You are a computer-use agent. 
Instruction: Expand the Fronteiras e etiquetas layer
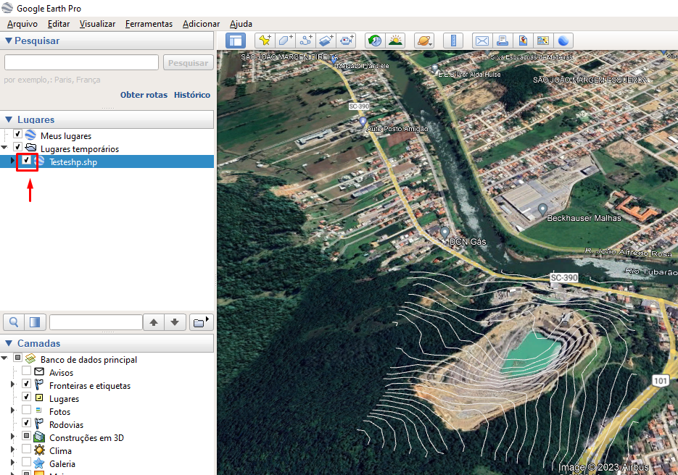[x=12, y=384]
